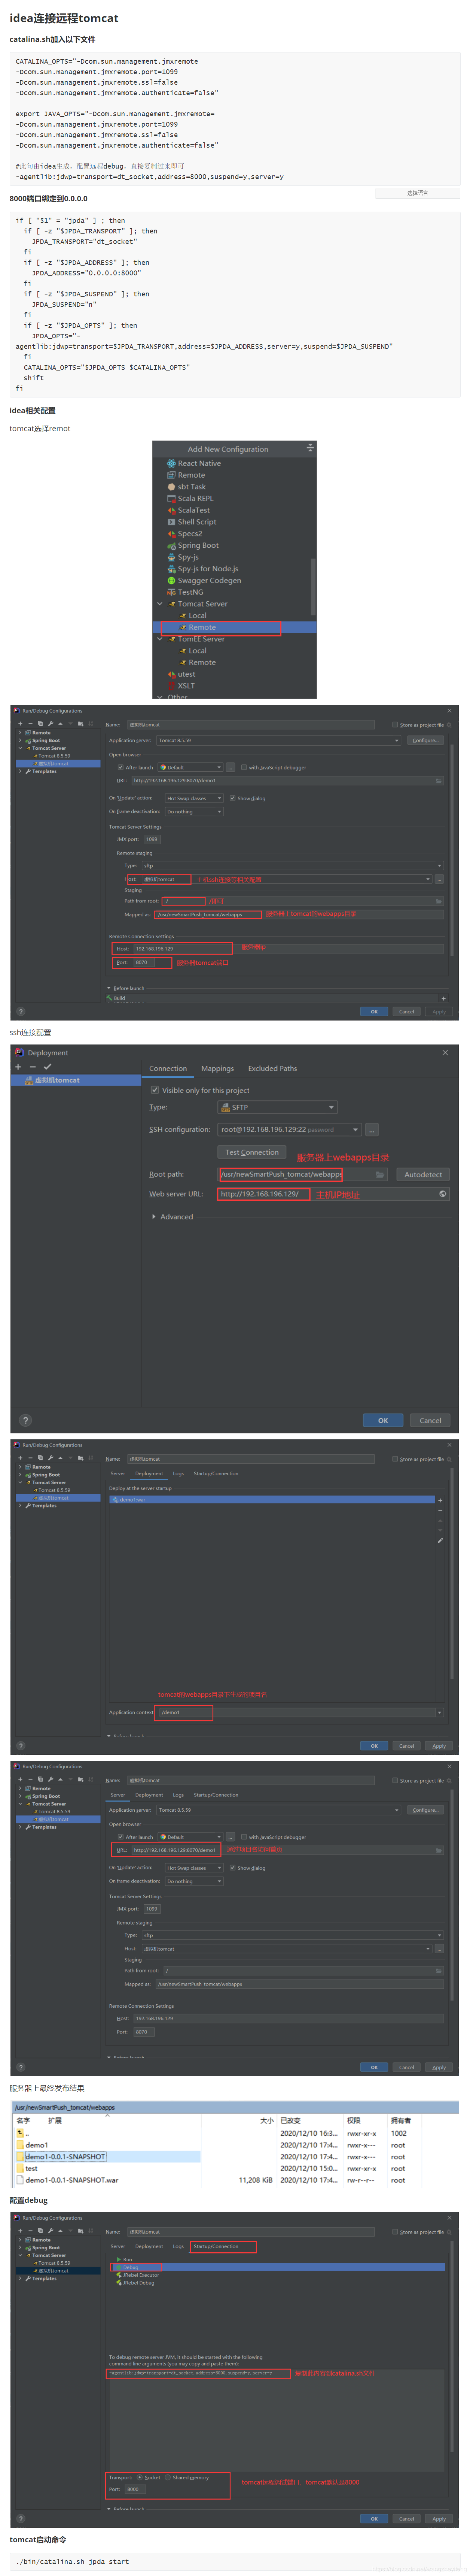Switch to Mappings tab in Deployment dialog
The image size is (470, 2576).
click(217, 1068)
